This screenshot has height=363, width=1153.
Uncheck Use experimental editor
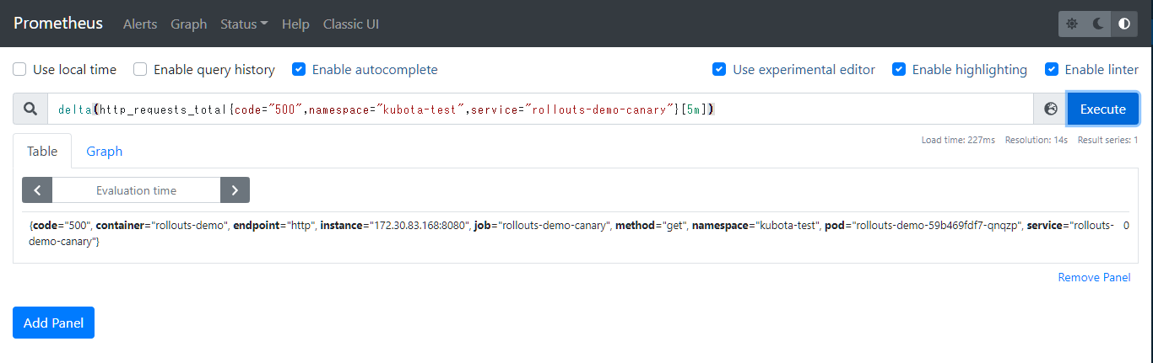click(719, 69)
